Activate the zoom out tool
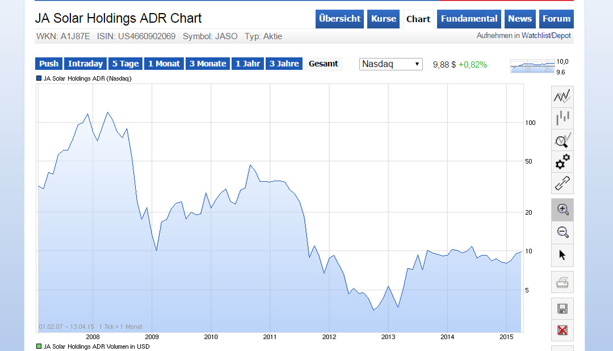613x351 pixels. point(562,232)
